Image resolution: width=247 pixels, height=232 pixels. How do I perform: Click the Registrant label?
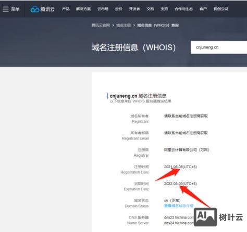140,121
